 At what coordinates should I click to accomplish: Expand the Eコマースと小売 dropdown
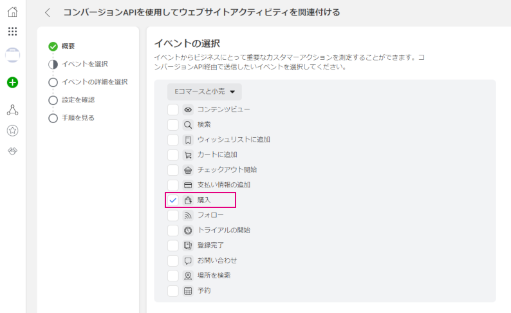point(205,91)
